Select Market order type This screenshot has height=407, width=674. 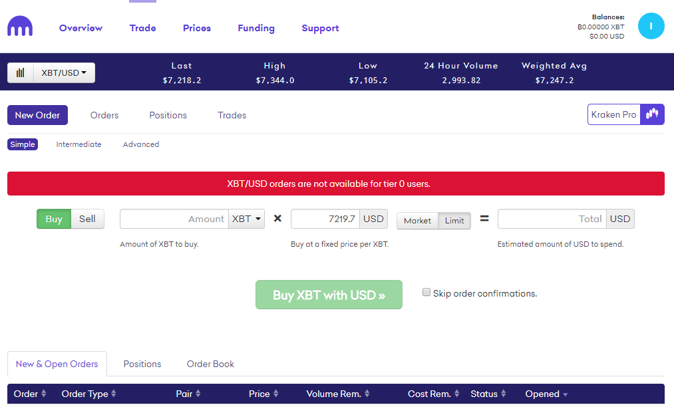pos(417,220)
